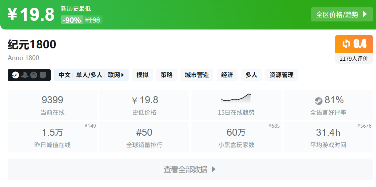
Task: Click the #5676 rank label
Action: 364,126
